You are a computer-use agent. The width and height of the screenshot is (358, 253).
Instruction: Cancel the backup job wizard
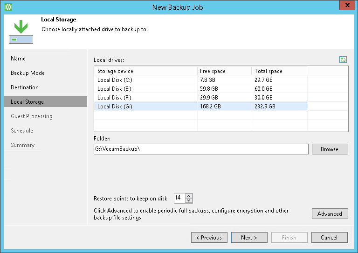tap(330, 238)
